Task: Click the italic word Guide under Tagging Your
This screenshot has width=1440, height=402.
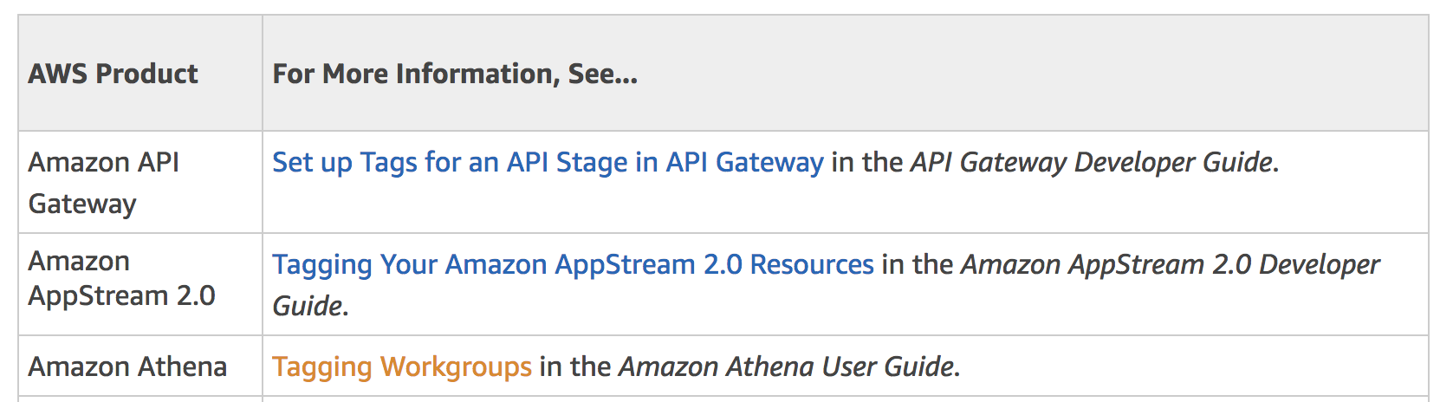Action: tap(308, 306)
